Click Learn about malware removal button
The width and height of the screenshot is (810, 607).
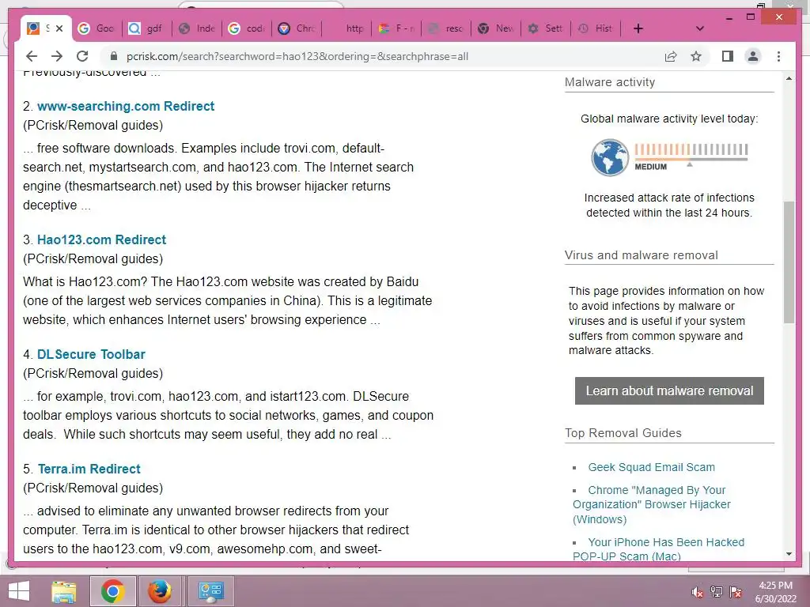pos(669,390)
